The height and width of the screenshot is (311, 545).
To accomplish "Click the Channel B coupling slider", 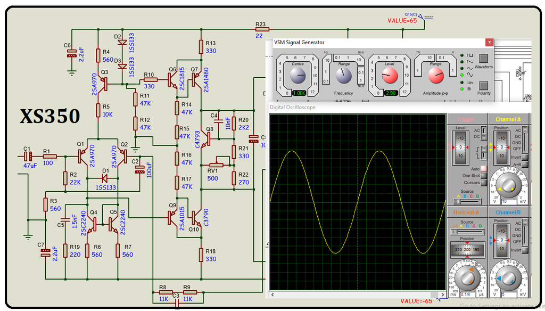I will (x=525, y=232).
